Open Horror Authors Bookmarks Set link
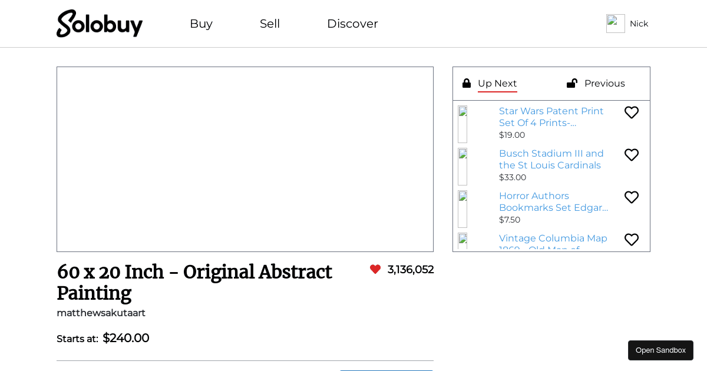The height and width of the screenshot is (371, 707). pos(554,201)
